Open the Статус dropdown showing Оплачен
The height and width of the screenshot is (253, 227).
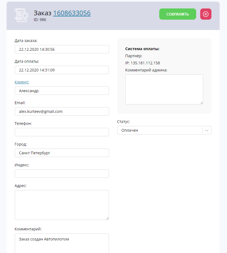click(x=164, y=130)
